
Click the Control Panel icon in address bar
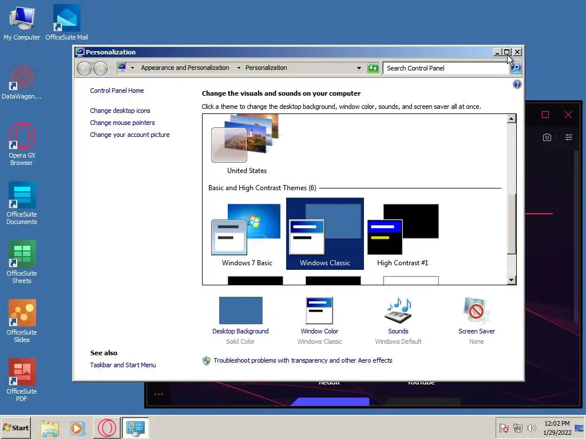pos(122,68)
